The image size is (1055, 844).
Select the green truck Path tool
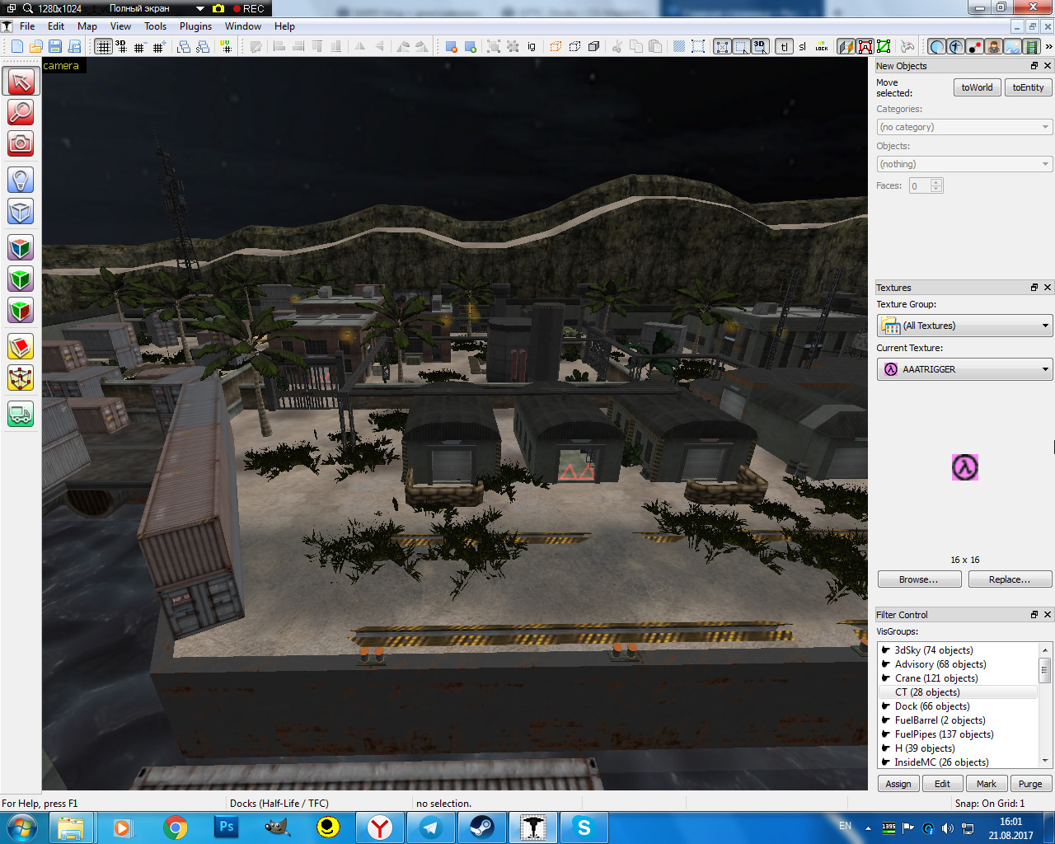(21, 414)
